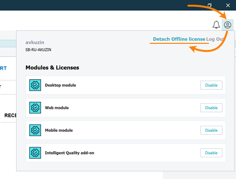Select the avkuzin username text

click(35, 42)
